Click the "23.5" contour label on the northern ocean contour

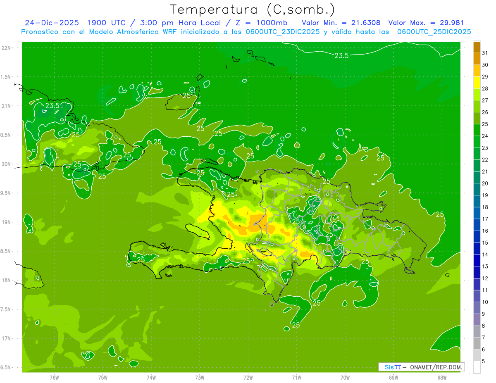point(341,55)
